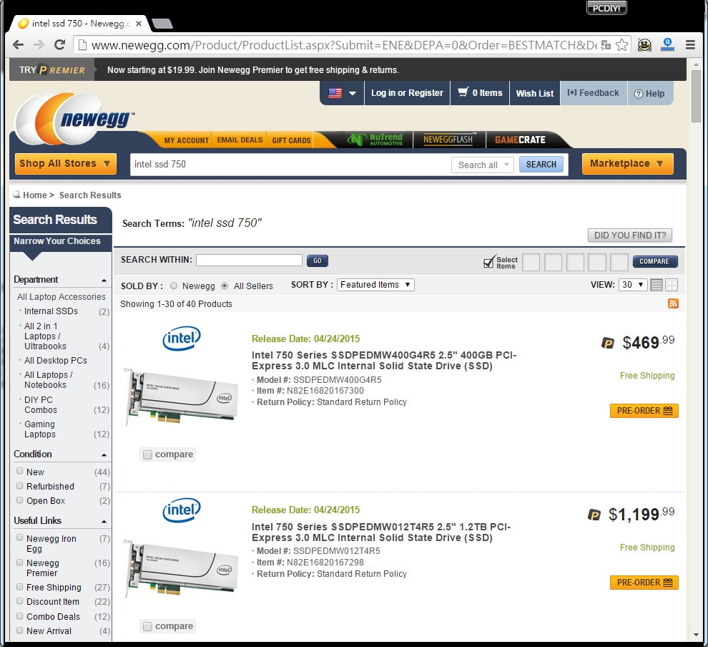The image size is (708, 647).
Task: Click the GO button for search within
Action: (318, 261)
